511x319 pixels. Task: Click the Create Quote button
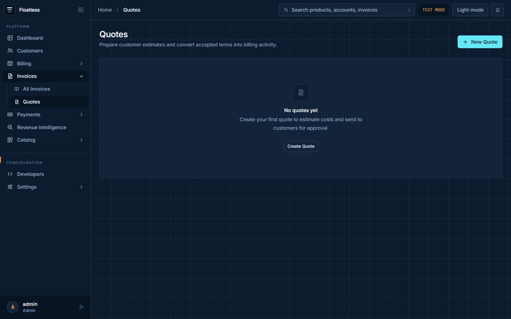tap(301, 146)
